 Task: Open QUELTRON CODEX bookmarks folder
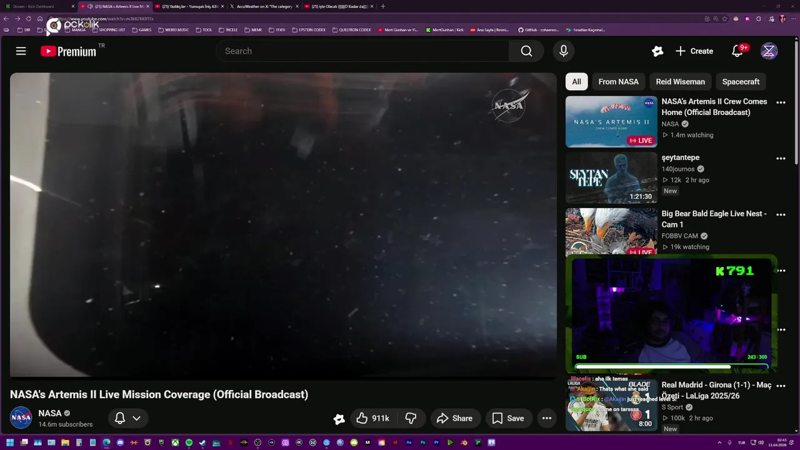[x=351, y=30]
